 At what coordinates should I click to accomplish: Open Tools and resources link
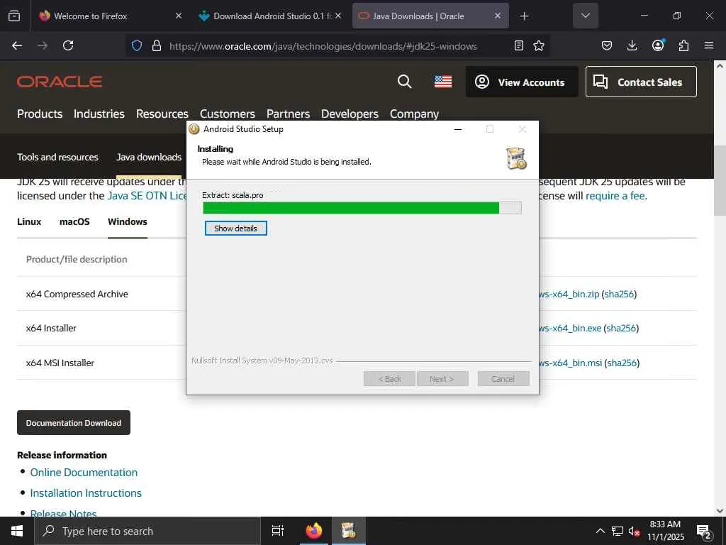point(57,157)
